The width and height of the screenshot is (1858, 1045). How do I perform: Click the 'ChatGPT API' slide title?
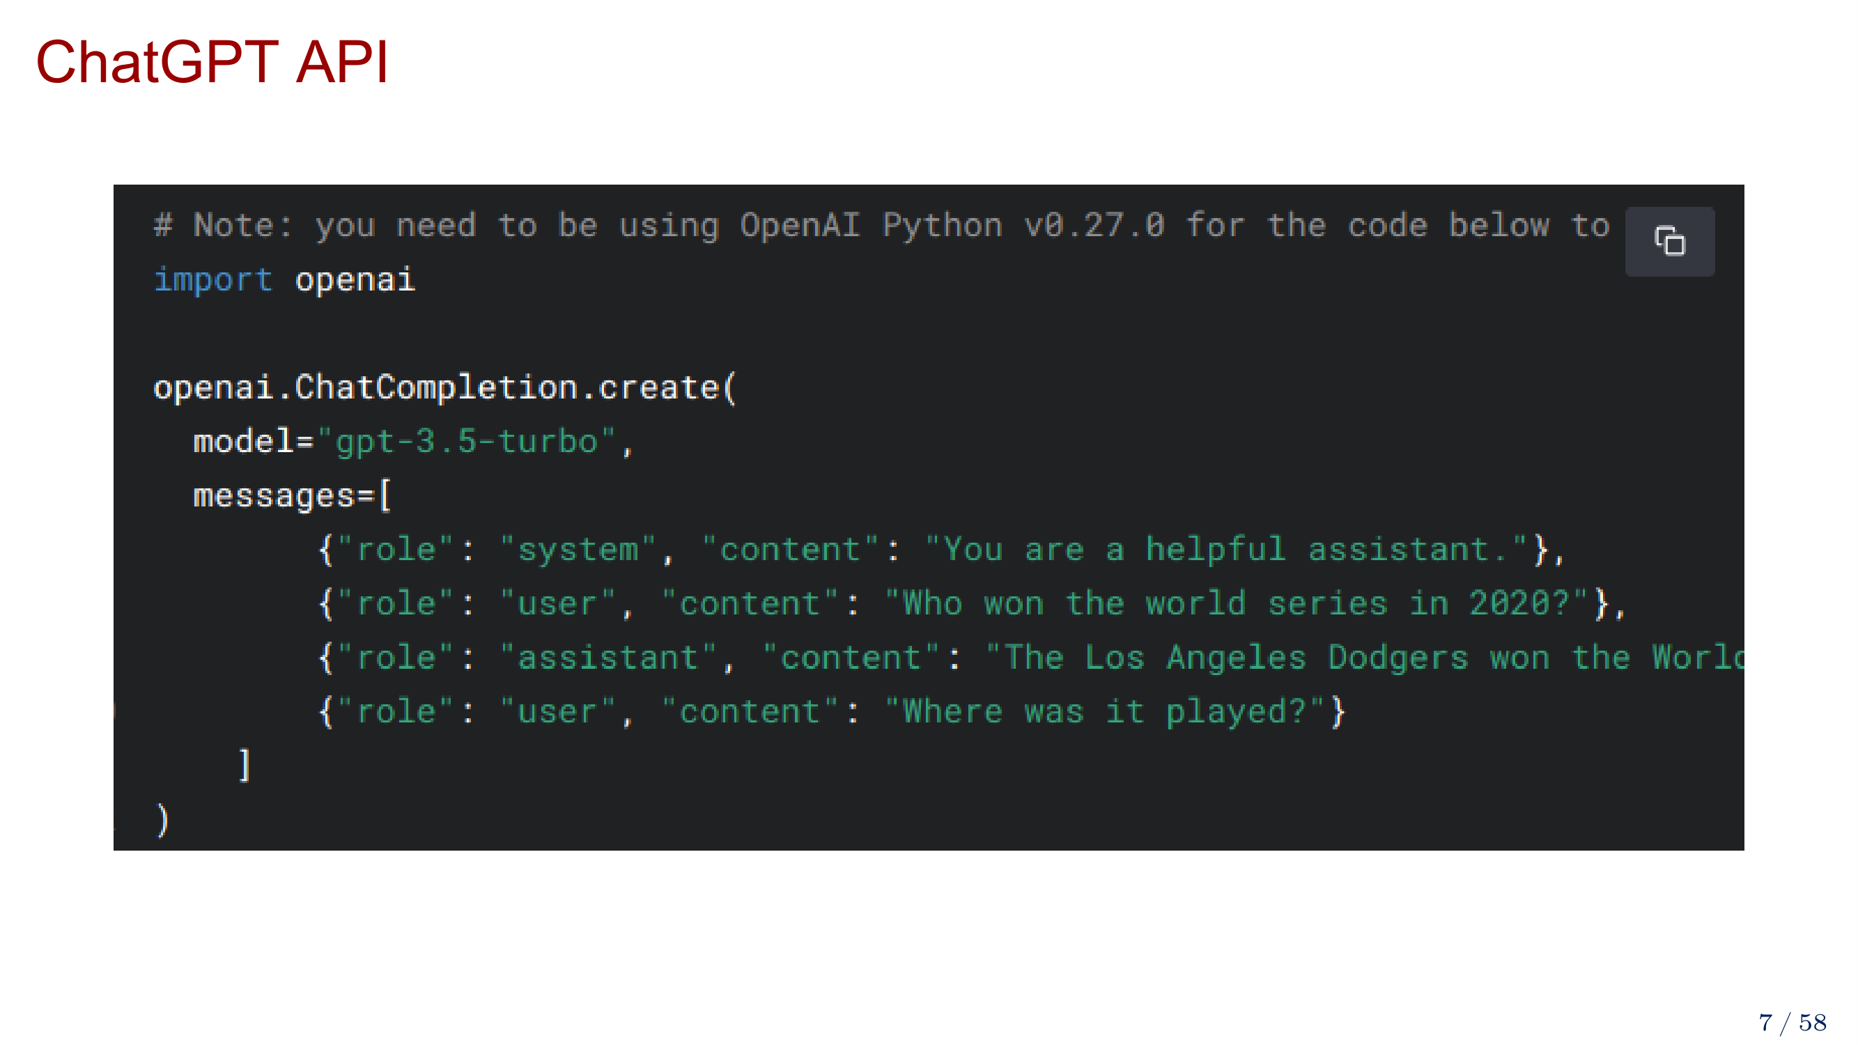pyautogui.click(x=212, y=62)
